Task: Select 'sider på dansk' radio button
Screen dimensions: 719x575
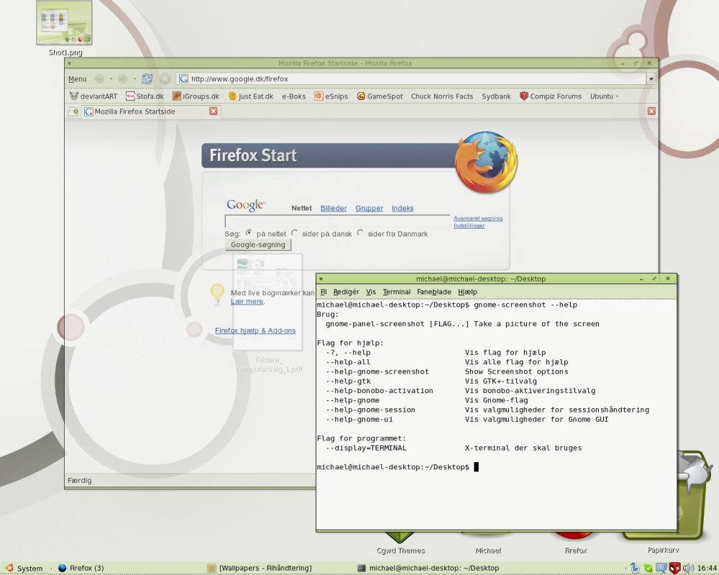Action: tap(294, 233)
